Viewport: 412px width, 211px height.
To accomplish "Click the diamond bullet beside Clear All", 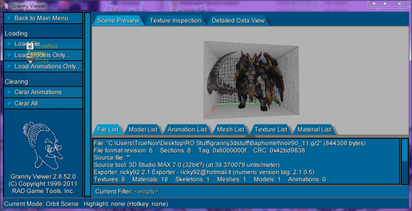I will [x=9, y=103].
